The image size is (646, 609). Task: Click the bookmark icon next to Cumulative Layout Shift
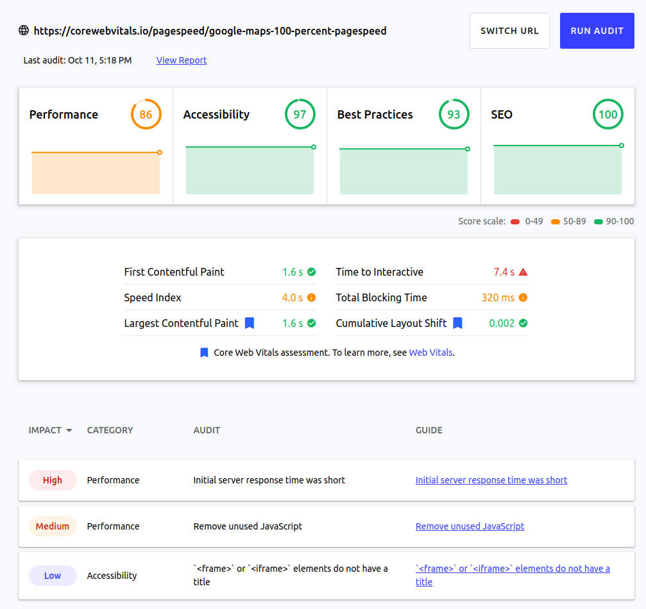coord(457,323)
